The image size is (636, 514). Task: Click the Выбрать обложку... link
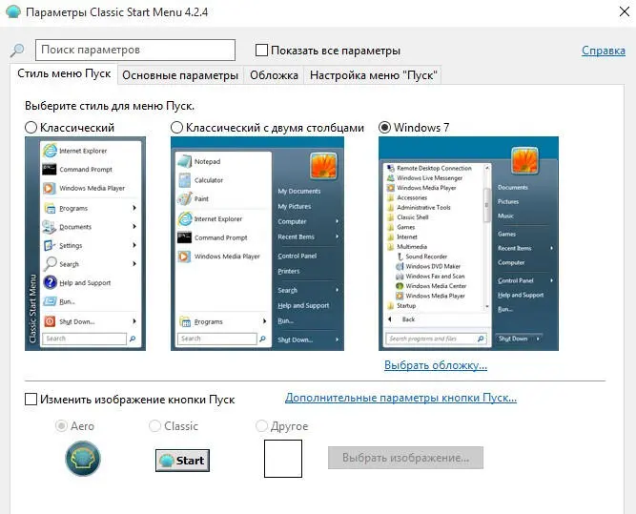pyautogui.click(x=436, y=365)
